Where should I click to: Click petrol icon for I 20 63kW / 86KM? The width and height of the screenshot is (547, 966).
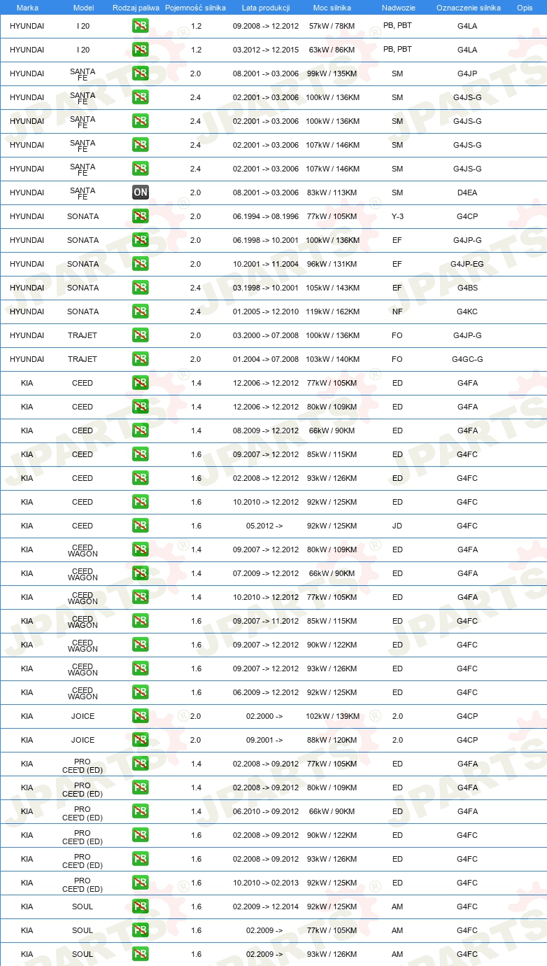(141, 50)
